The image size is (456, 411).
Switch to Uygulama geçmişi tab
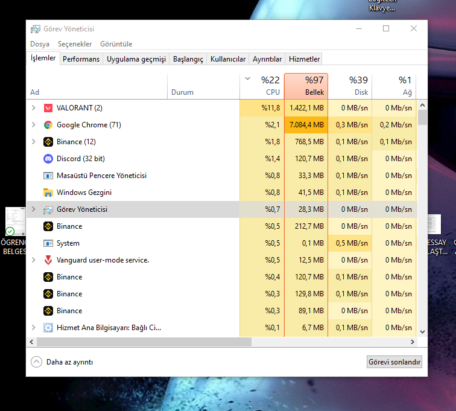[x=136, y=59]
